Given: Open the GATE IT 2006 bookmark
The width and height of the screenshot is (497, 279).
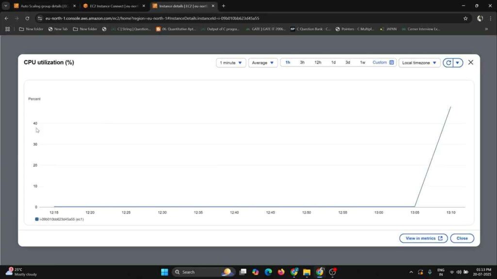Looking at the screenshot, I should coord(265,29).
